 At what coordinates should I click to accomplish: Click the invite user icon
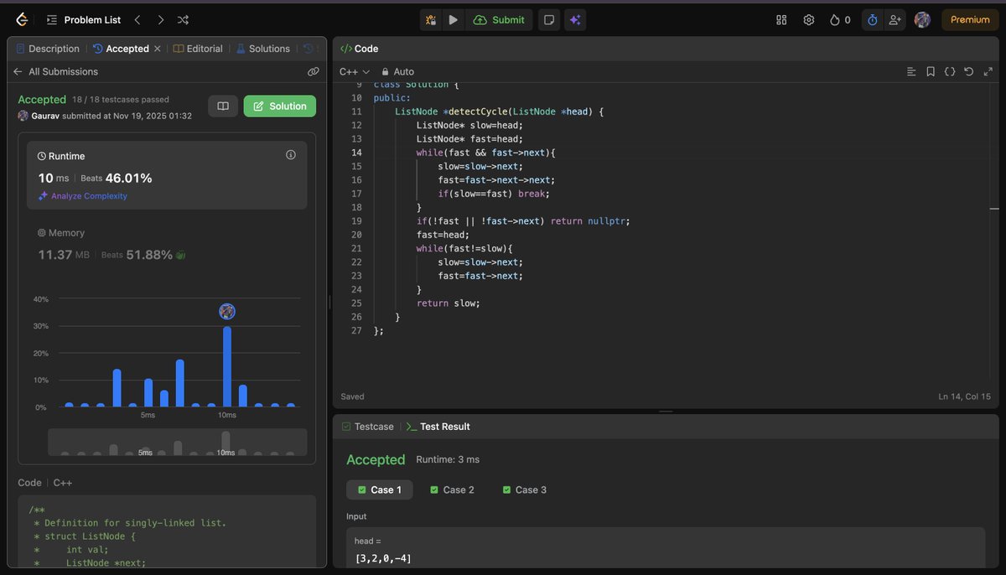(895, 19)
